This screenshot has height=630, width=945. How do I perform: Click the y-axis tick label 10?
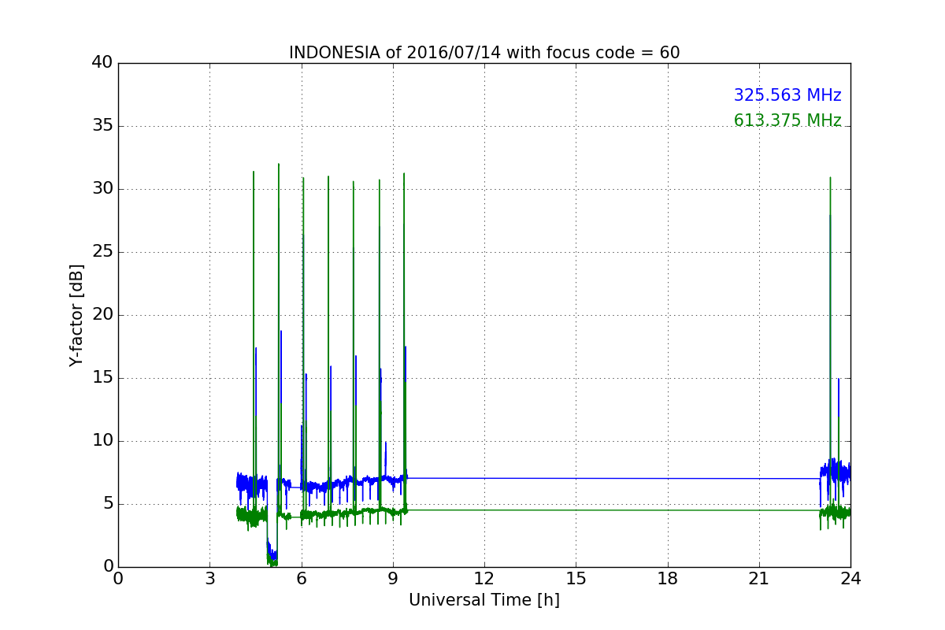click(102, 441)
